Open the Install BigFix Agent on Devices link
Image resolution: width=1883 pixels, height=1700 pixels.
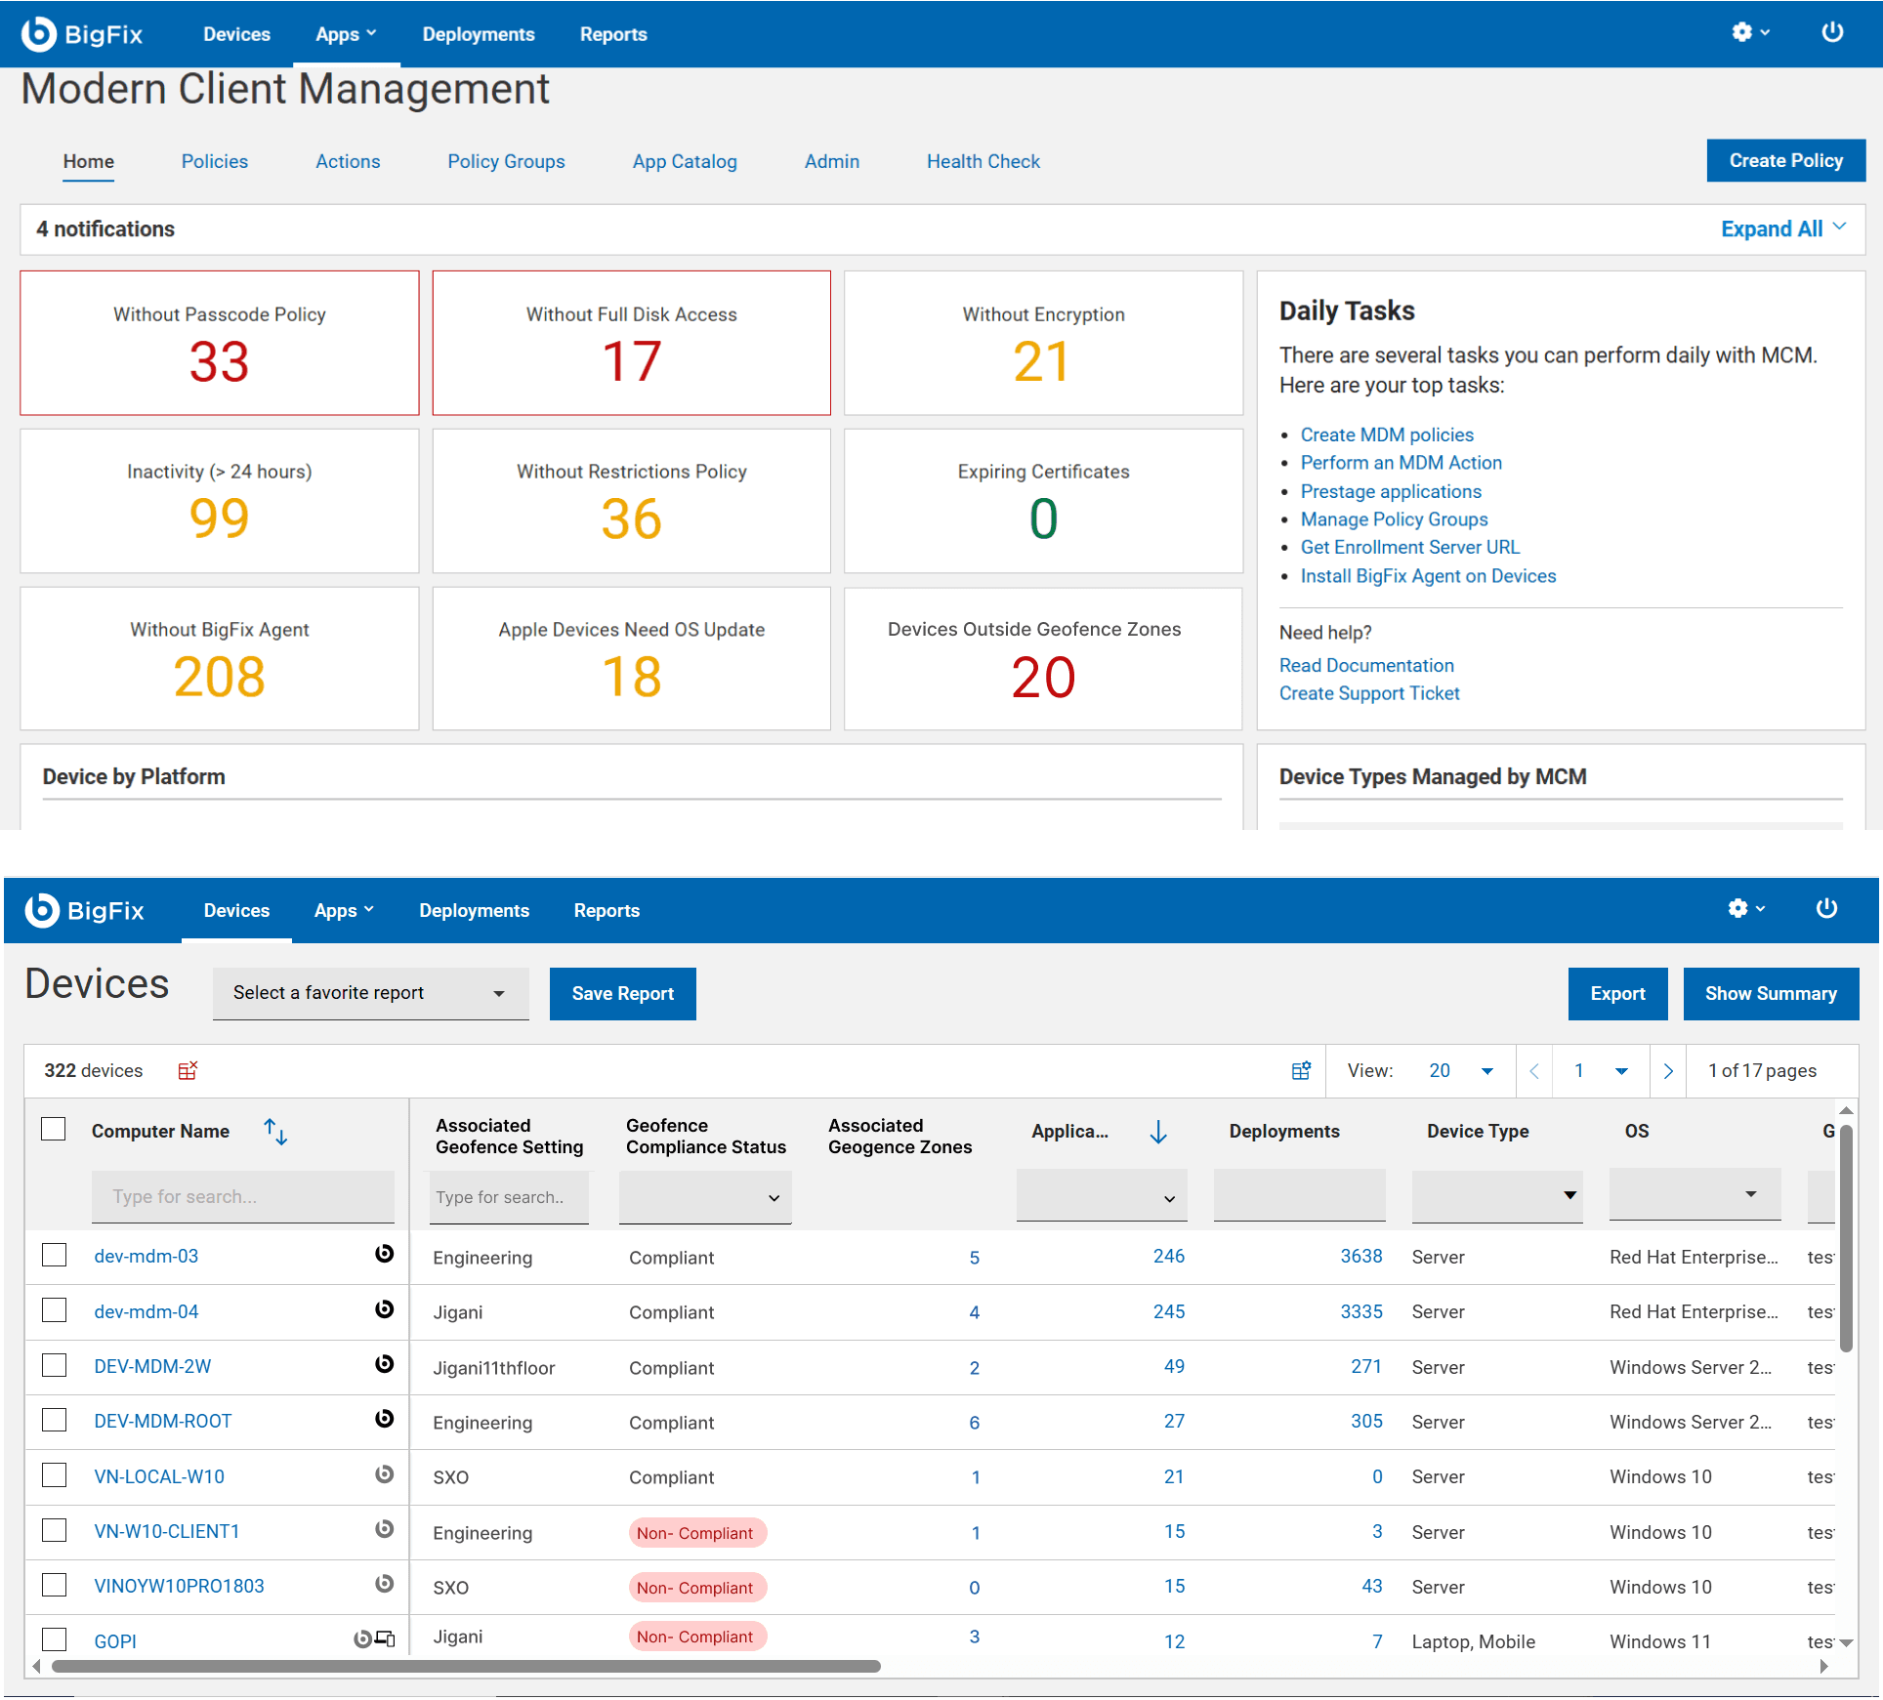1428,576
